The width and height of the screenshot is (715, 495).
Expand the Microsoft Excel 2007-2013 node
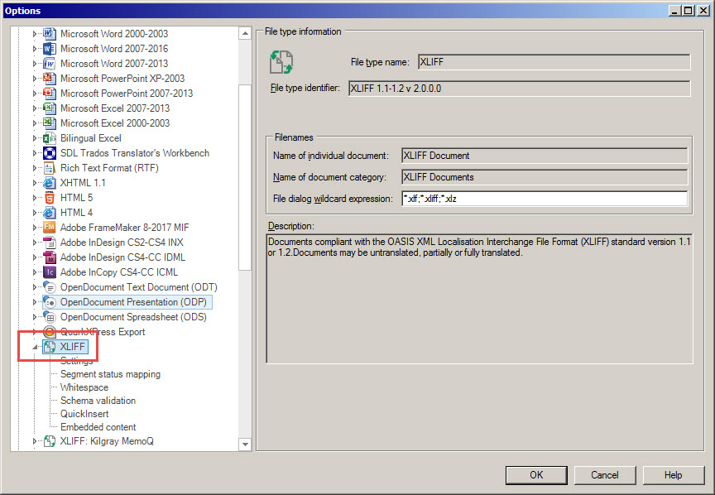coord(35,108)
